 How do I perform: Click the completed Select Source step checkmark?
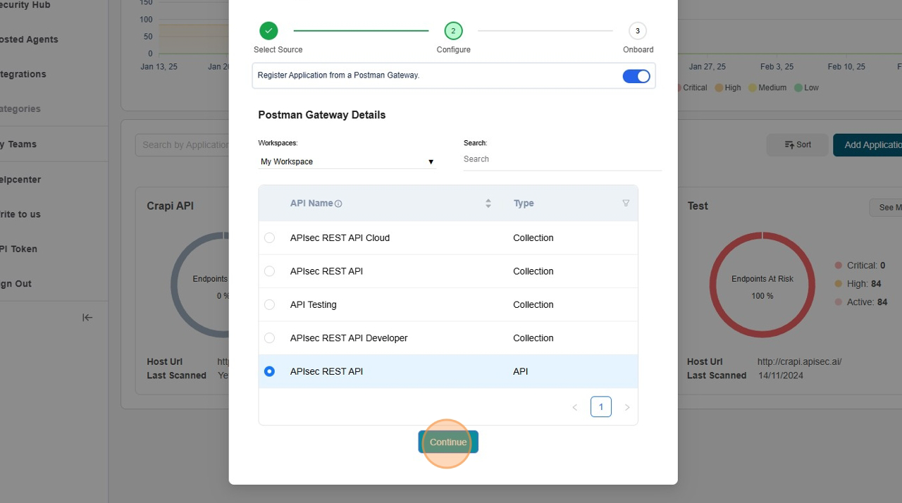click(268, 31)
